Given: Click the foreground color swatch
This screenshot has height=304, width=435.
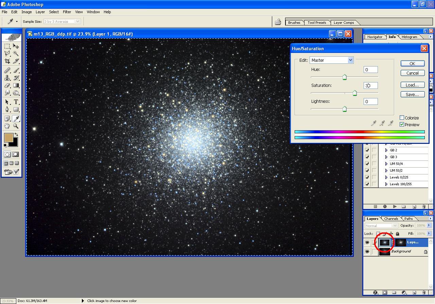Looking at the screenshot, I should point(8,137).
